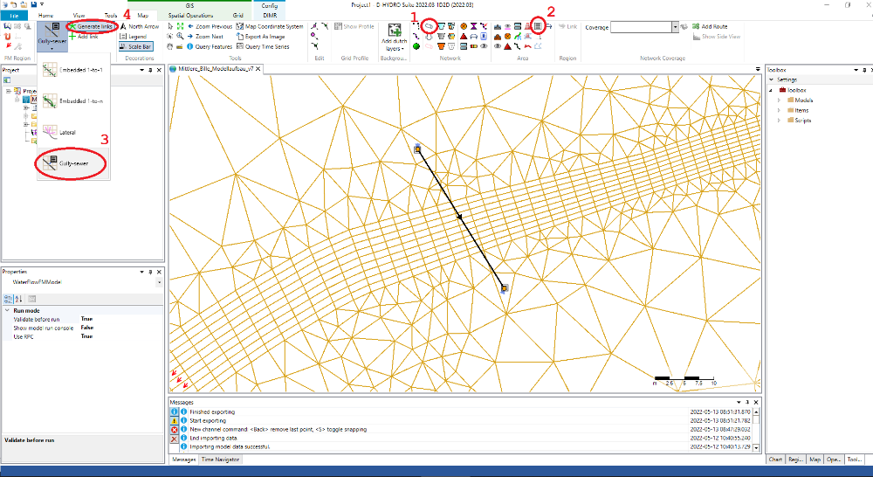Click the orange trapezoid icon in Network
This screenshot has height=477, width=873.
(441, 47)
